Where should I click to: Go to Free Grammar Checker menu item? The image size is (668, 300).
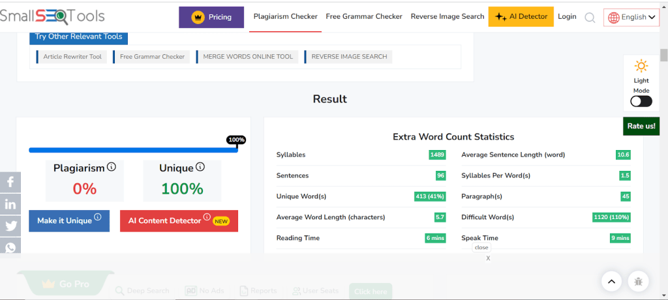pyautogui.click(x=364, y=17)
